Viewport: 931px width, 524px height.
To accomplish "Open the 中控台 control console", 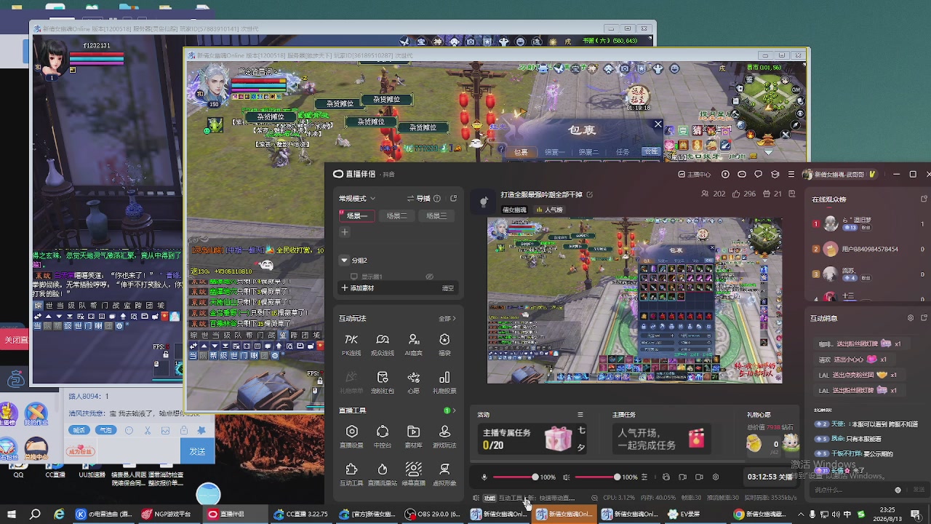I will tap(383, 437).
